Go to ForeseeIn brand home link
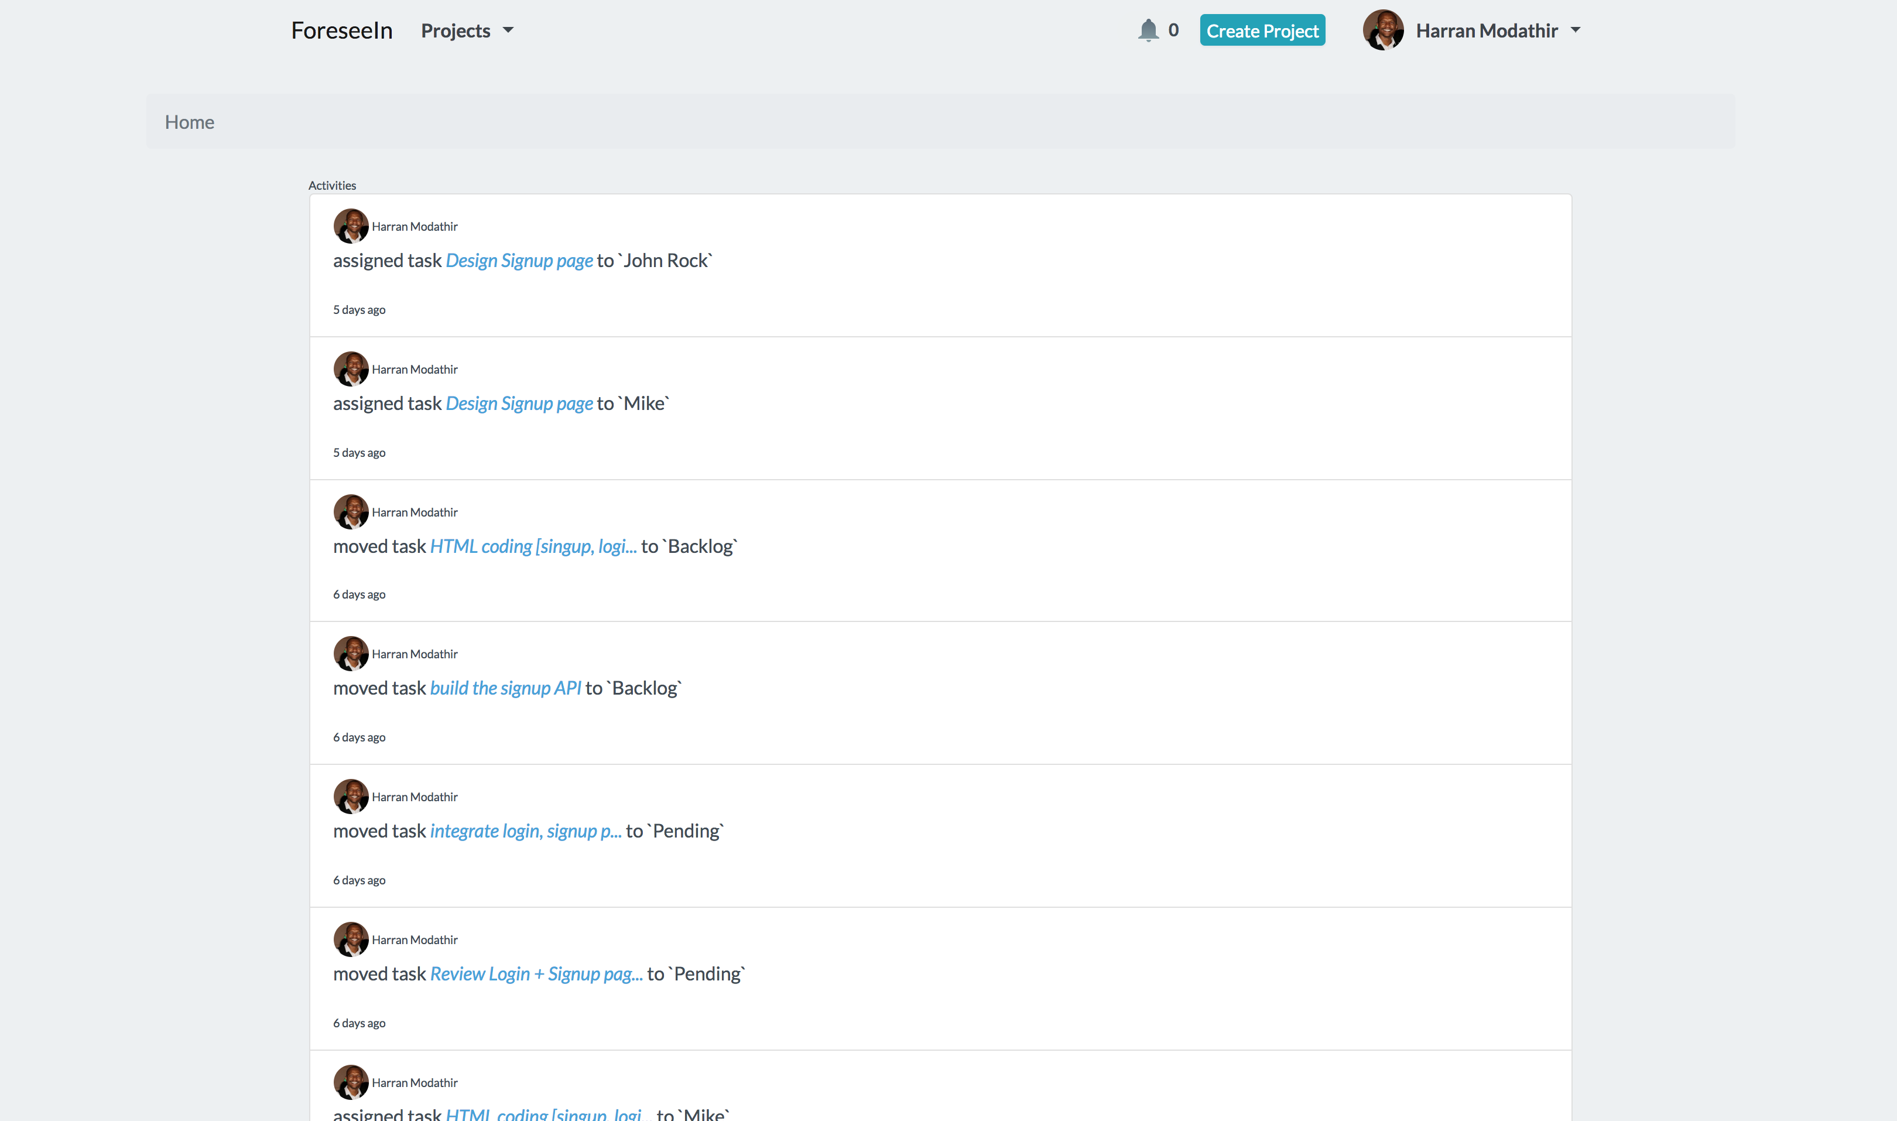 pyautogui.click(x=341, y=30)
